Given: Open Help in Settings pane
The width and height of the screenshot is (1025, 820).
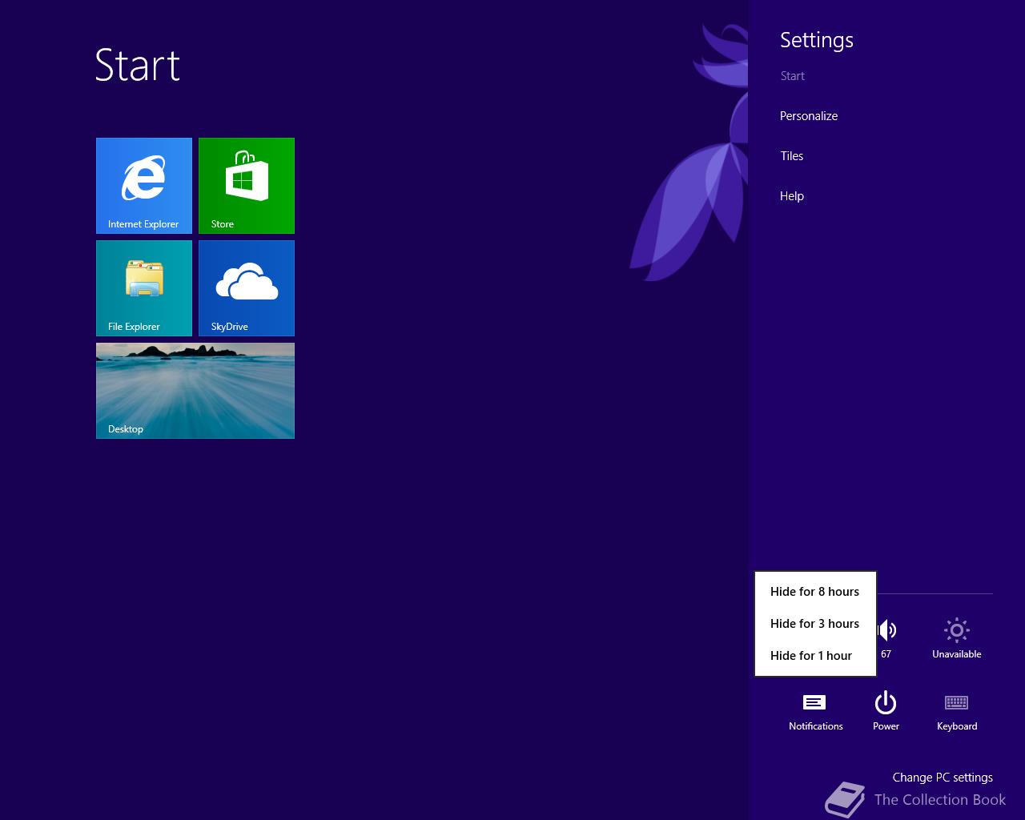Looking at the screenshot, I should tap(792, 196).
